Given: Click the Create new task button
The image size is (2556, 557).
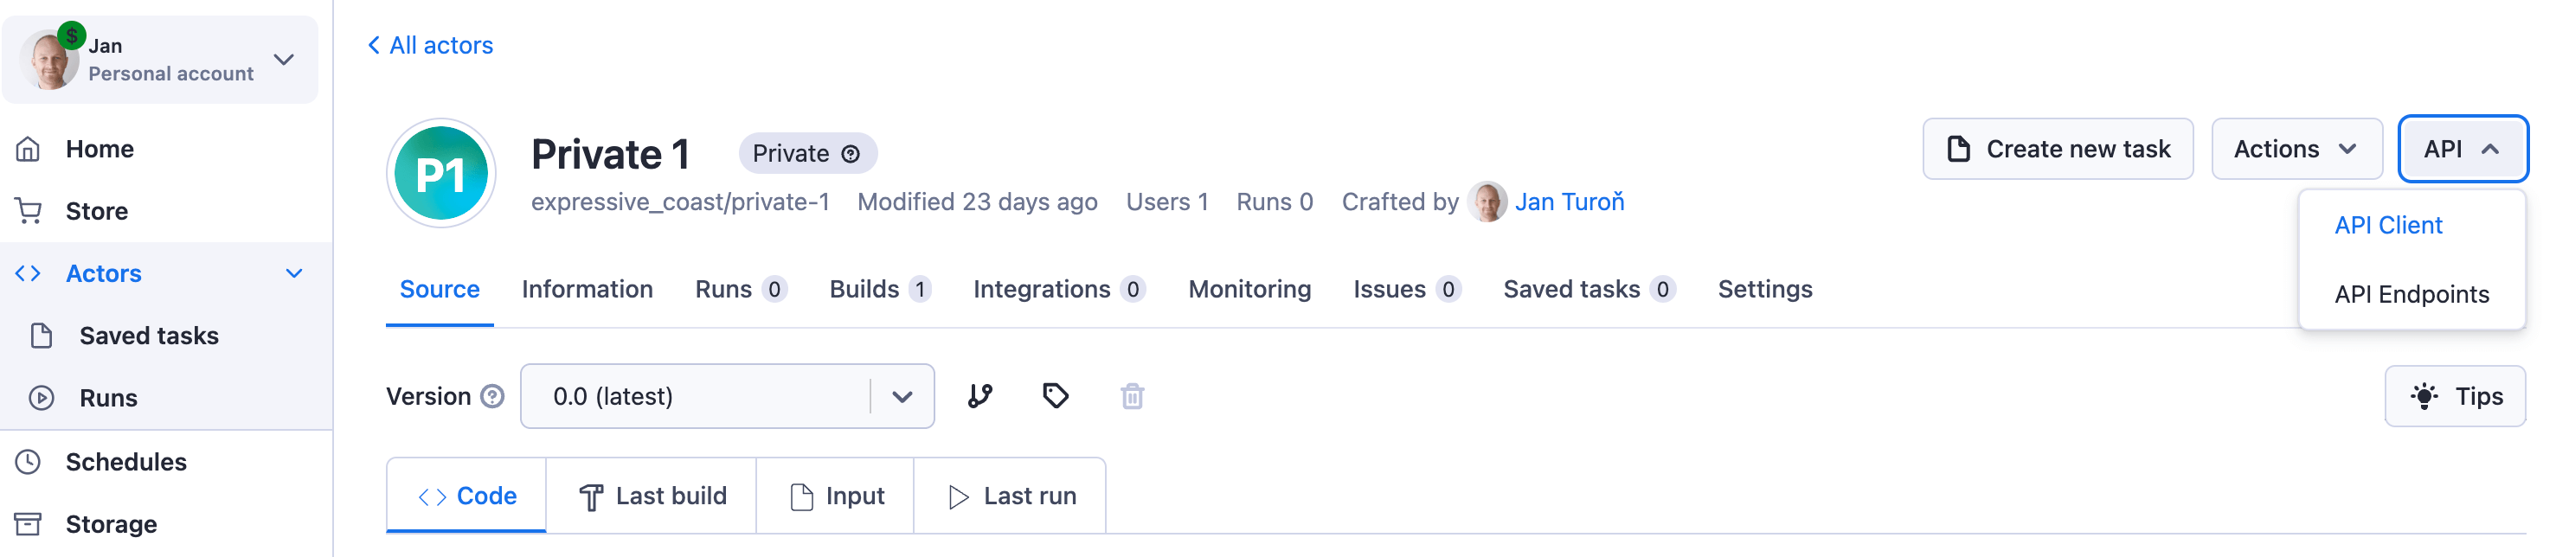Looking at the screenshot, I should click(2057, 149).
